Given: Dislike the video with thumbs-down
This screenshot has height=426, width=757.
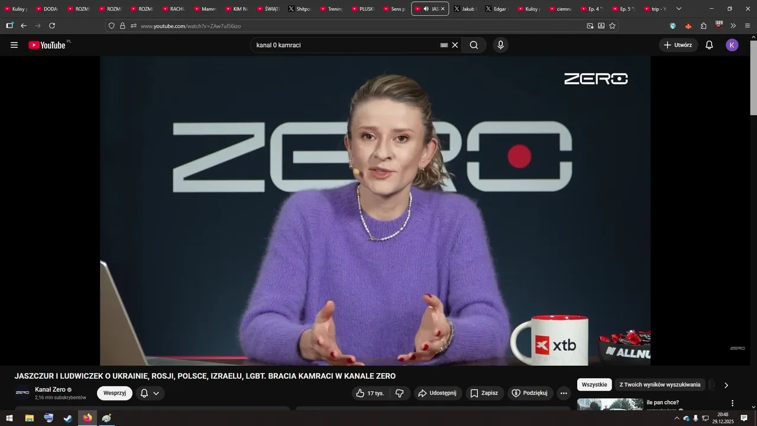Looking at the screenshot, I should [x=400, y=393].
